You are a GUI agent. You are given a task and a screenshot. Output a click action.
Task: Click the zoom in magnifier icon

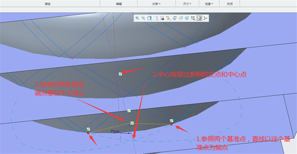tap(137, 18)
